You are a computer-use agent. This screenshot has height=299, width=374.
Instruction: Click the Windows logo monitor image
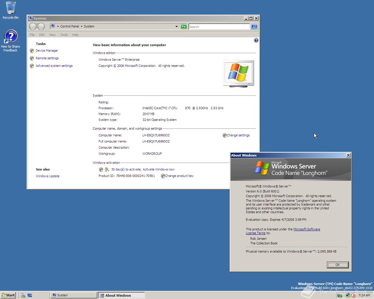239,74
